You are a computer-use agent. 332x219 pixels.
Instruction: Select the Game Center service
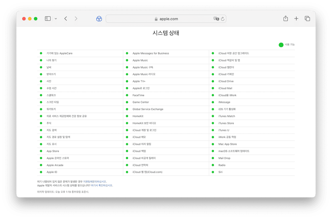pyautogui.click(x=166, y=102)
